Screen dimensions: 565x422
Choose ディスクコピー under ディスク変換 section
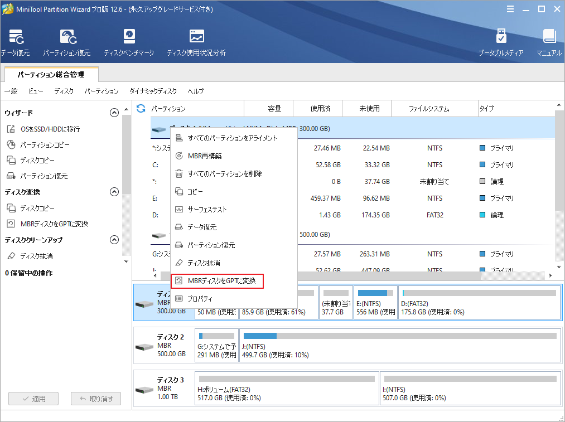pos(31,208)
